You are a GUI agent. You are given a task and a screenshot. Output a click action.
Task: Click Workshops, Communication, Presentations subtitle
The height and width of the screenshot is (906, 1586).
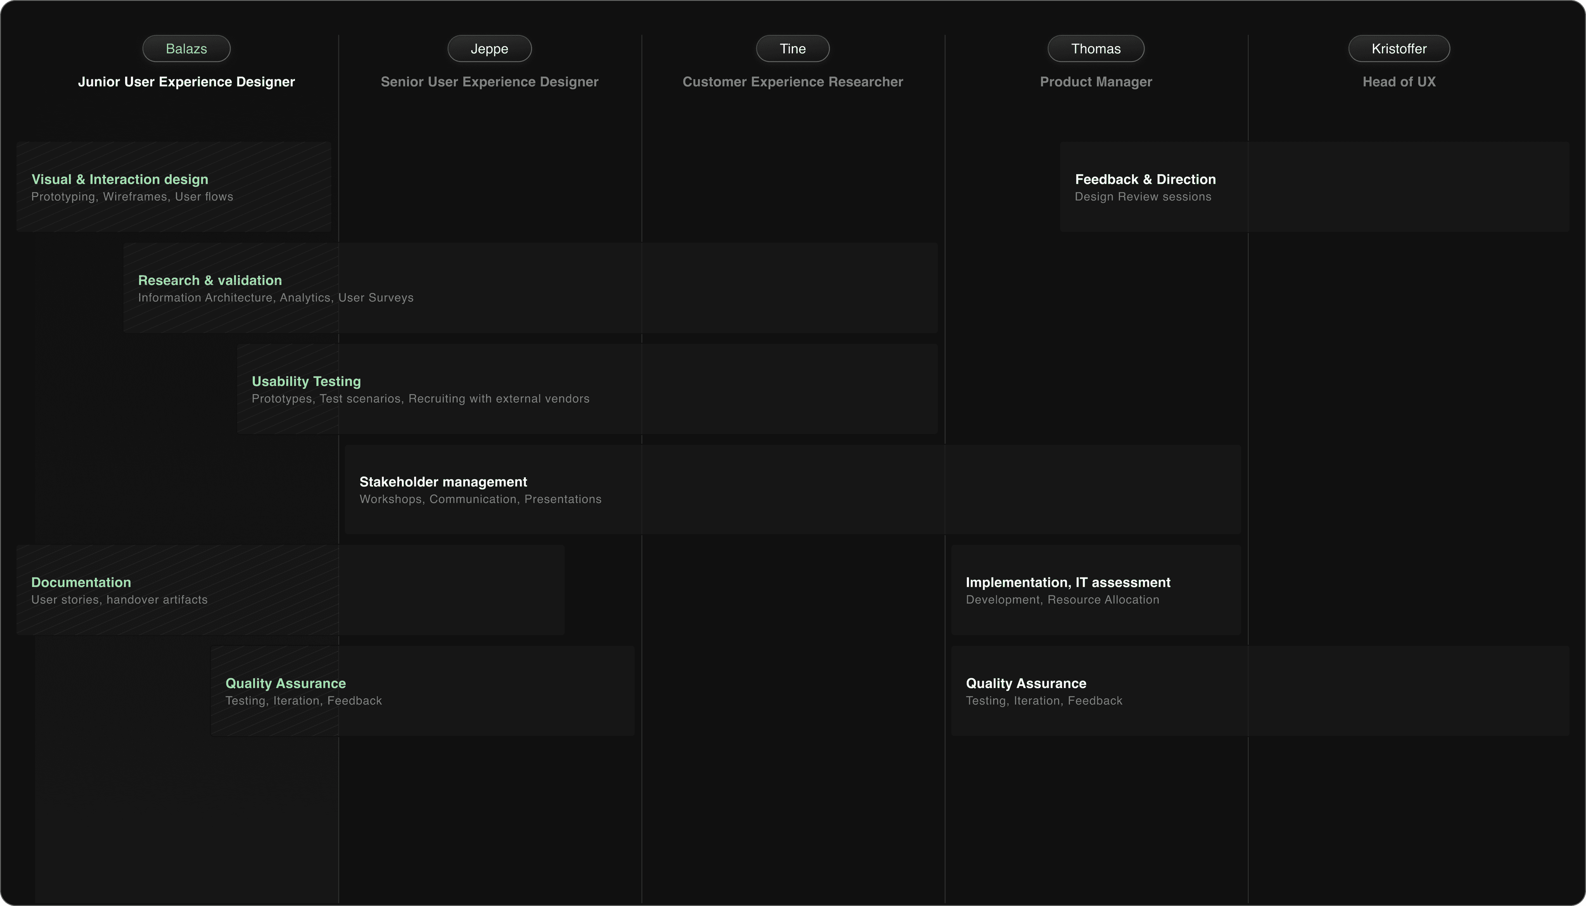click(x=480, y=499)
